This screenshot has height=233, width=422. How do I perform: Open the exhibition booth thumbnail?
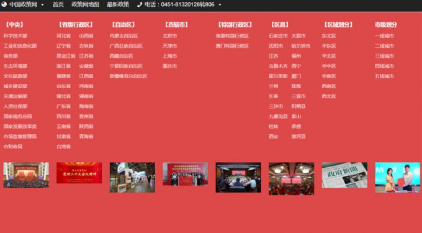[132, 177]
